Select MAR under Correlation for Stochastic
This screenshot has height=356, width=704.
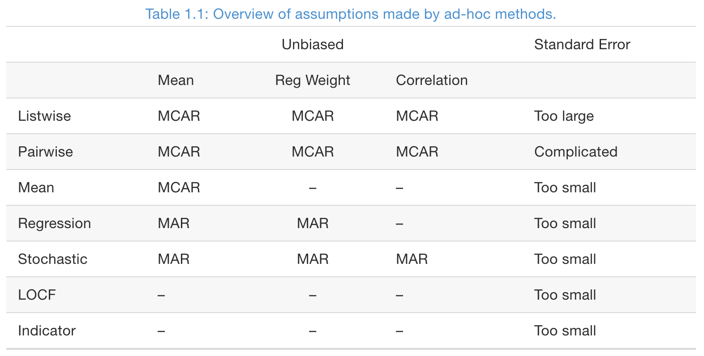coord(412,259)
